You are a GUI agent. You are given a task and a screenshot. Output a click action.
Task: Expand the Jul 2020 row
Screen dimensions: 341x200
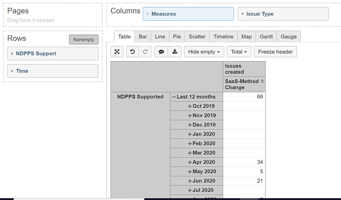[x=190, y=190]
